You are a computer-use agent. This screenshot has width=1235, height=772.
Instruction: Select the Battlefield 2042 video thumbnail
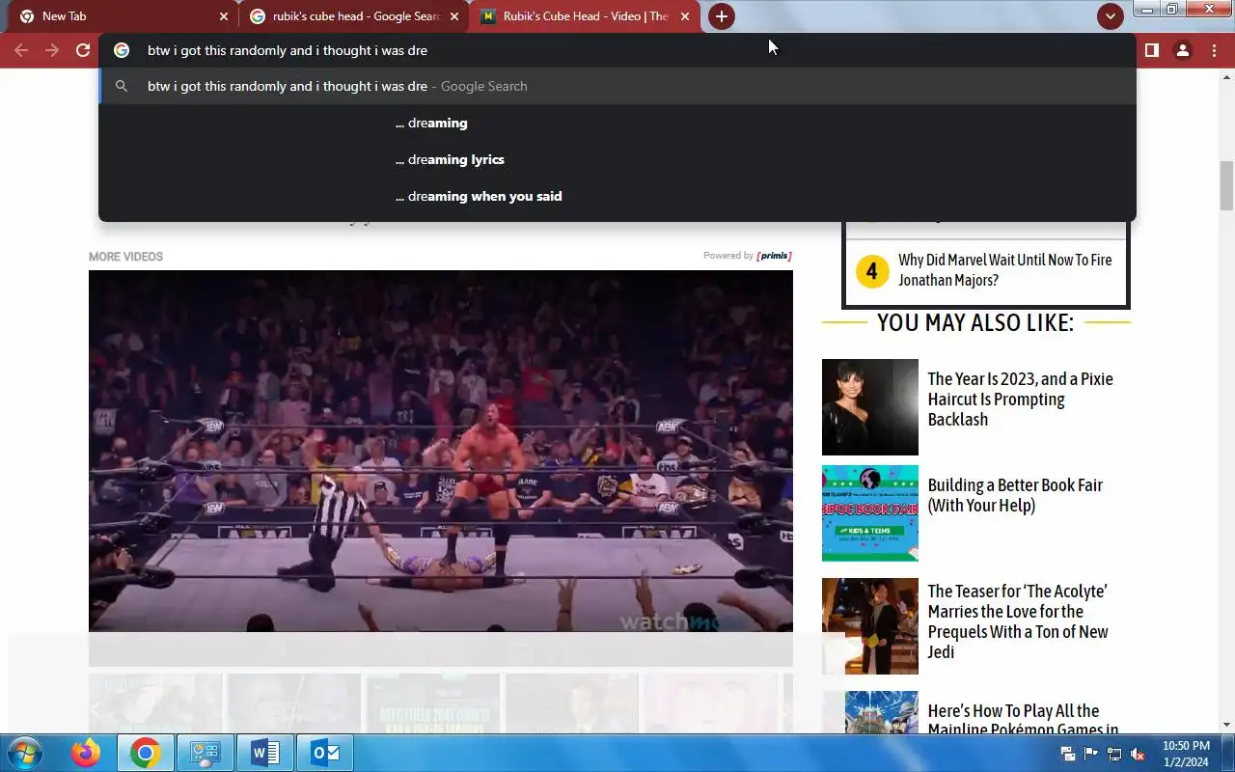(x=432, y=703)
